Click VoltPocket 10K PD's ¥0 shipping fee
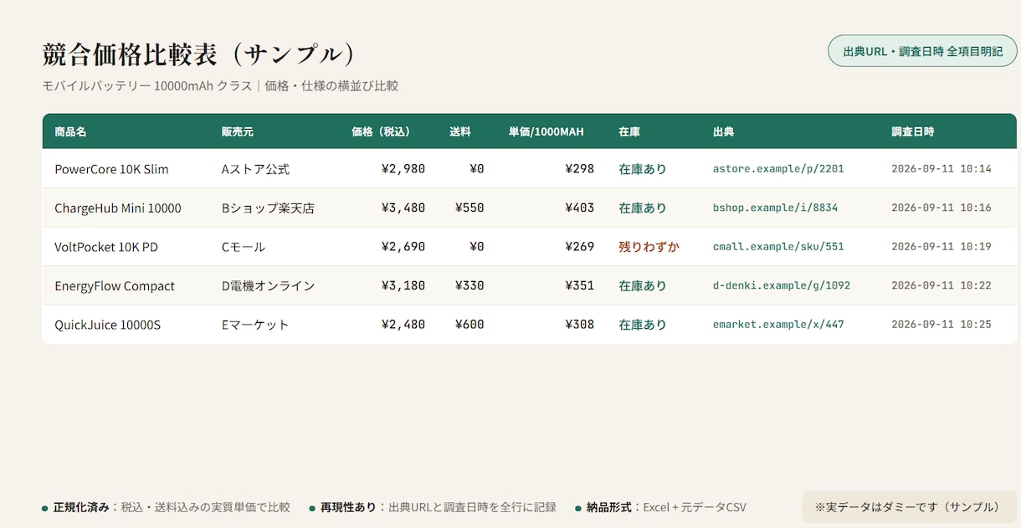Viewport: 1021px width, 528px height. coord(477,247)
